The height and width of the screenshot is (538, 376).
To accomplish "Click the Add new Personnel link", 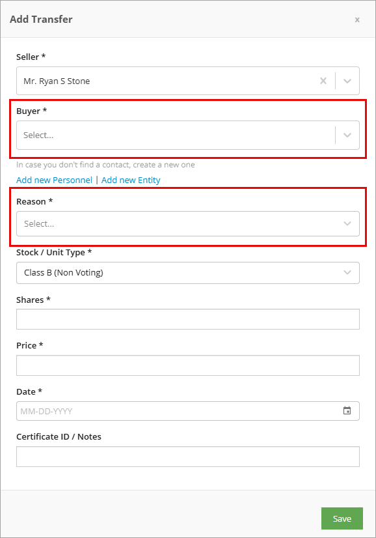I will point(54,180).
